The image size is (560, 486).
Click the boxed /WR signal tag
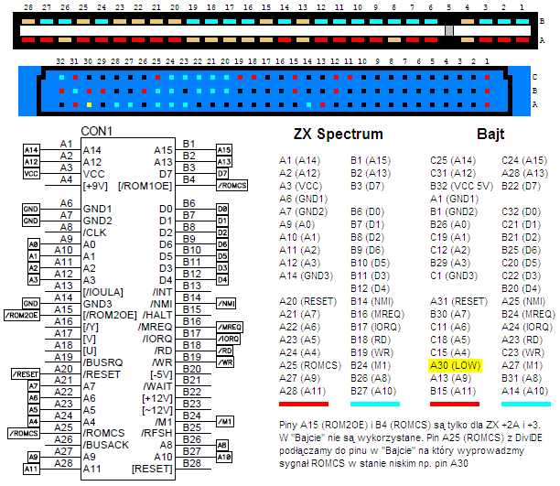click(x=225, y=362)
